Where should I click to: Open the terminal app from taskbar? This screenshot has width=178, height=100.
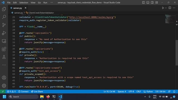tap(54, 97)
